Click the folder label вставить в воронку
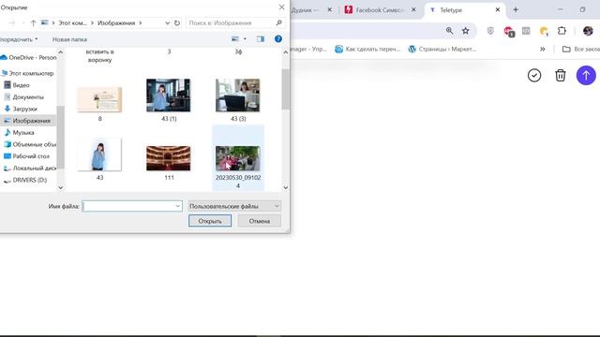 click(99, 56)
